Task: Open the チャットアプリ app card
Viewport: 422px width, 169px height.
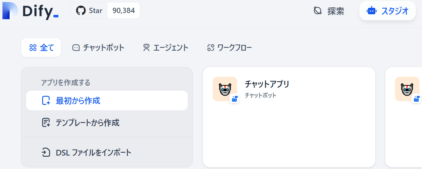Action: tap(289, 122)
